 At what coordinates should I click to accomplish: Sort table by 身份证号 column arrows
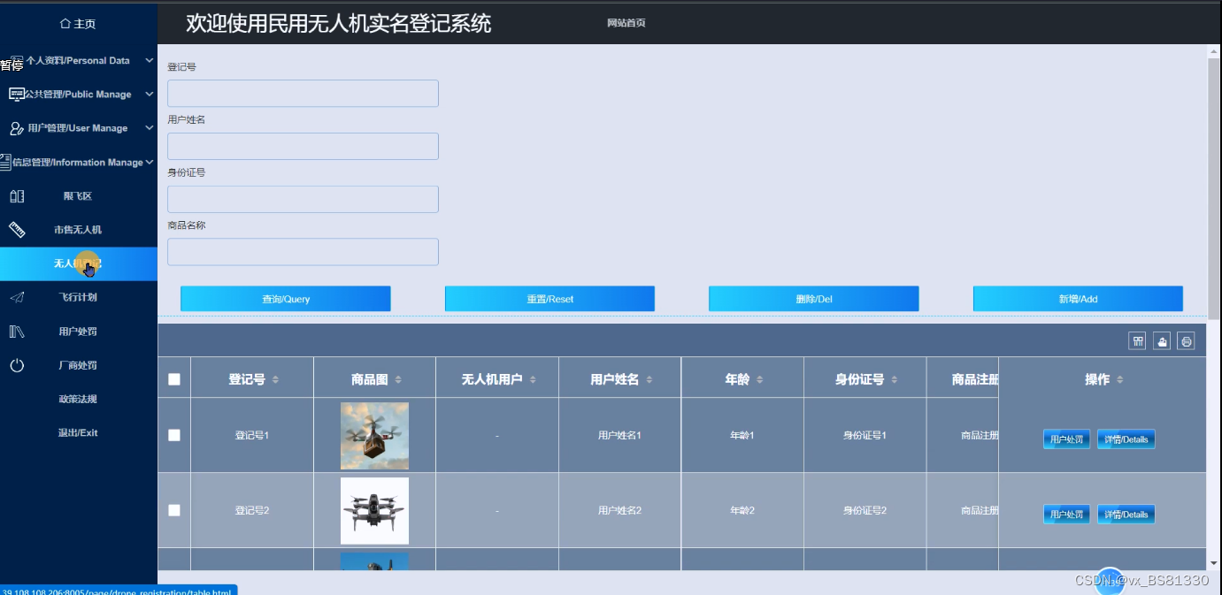pos(895,379)
